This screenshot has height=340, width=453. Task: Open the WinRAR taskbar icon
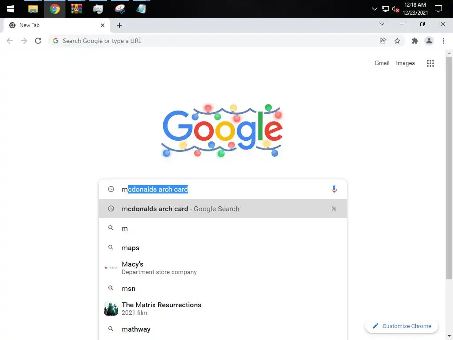[x=76, y=9]
